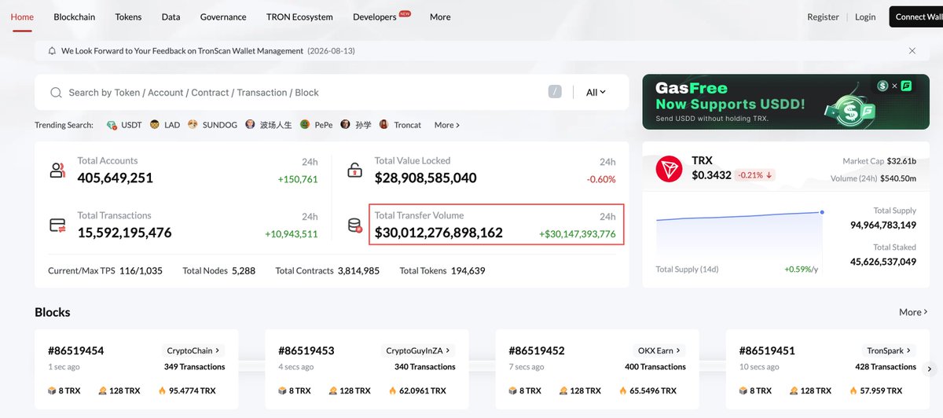
Task: Click Total Transactions value 15,592,195,476
Action: click(124, 233)
